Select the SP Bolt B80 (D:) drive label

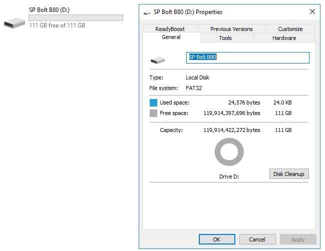coord(49,10)
